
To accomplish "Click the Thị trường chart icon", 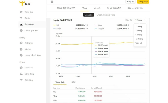I will point(21,24).
